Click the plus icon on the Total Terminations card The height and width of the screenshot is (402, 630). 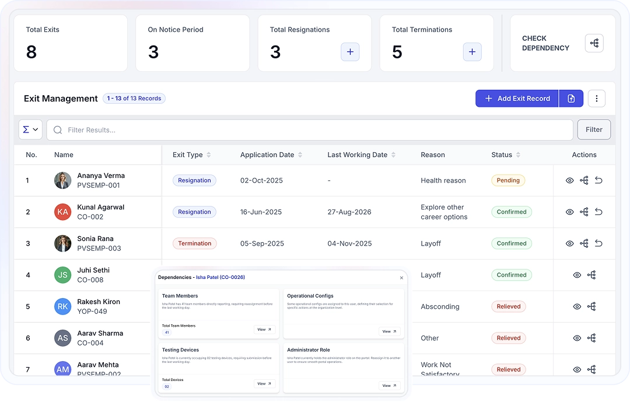[x=471, y=52]
